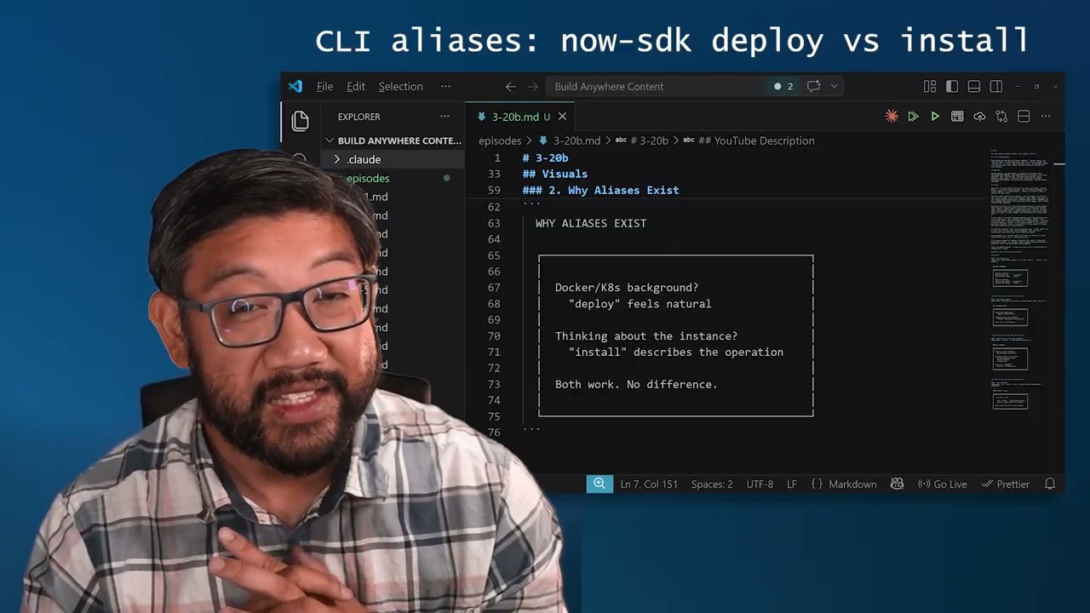1090x613 pixels.
Task: Open the VS Code application logo menu
Action: 295,86
